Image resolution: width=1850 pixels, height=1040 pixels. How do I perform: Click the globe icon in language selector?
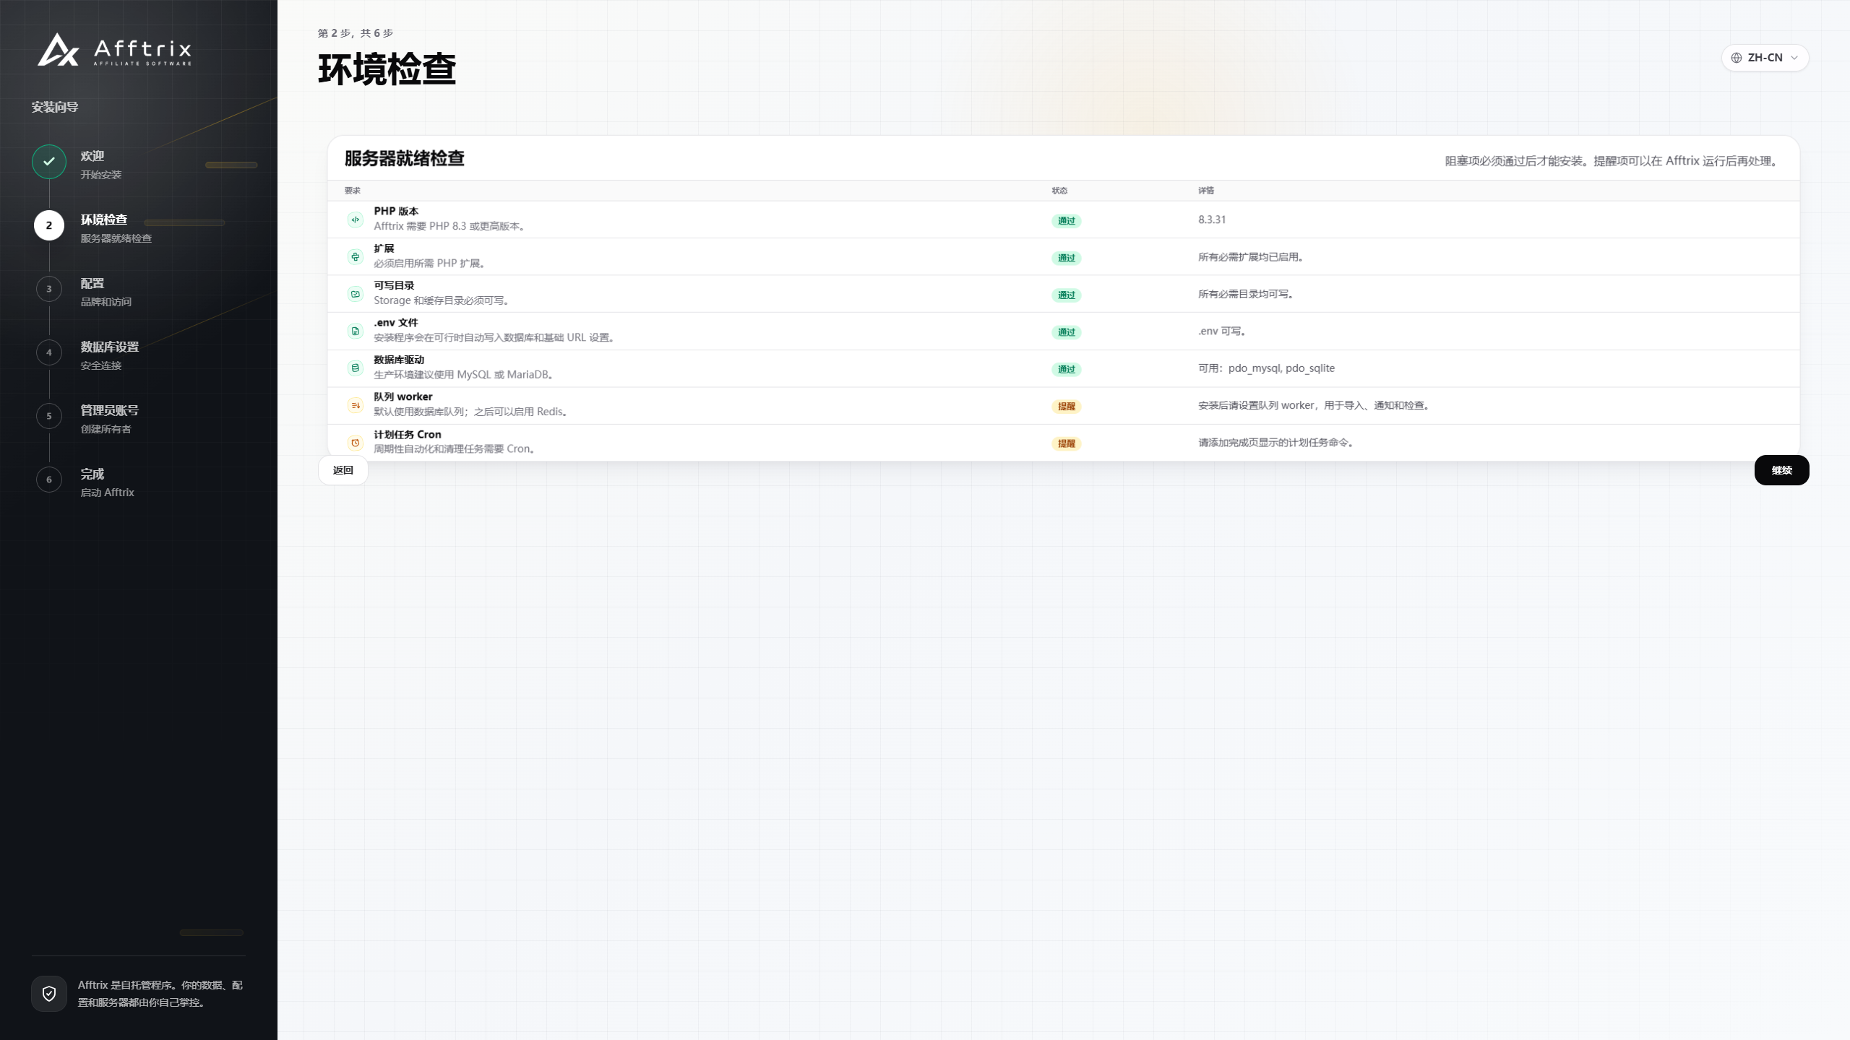pos(1737,58)
